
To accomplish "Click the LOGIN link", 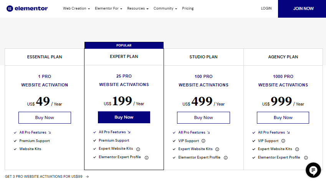I will [x=266, y=8].
